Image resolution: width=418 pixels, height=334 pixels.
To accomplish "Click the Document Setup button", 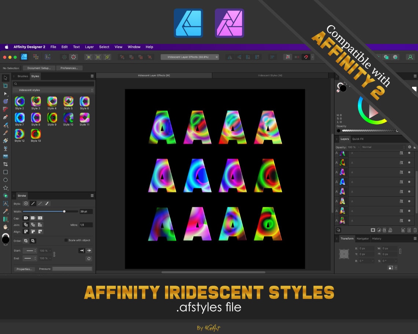I will 38,68.
